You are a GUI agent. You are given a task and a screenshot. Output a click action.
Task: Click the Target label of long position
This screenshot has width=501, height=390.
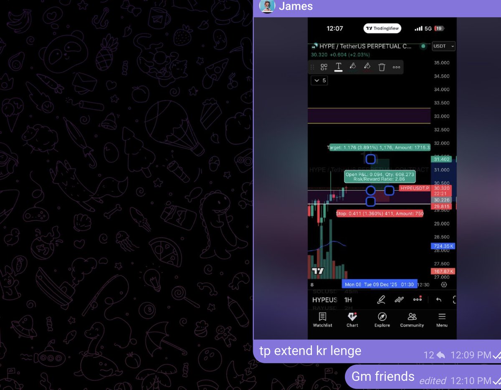click(x=379, y=147)
